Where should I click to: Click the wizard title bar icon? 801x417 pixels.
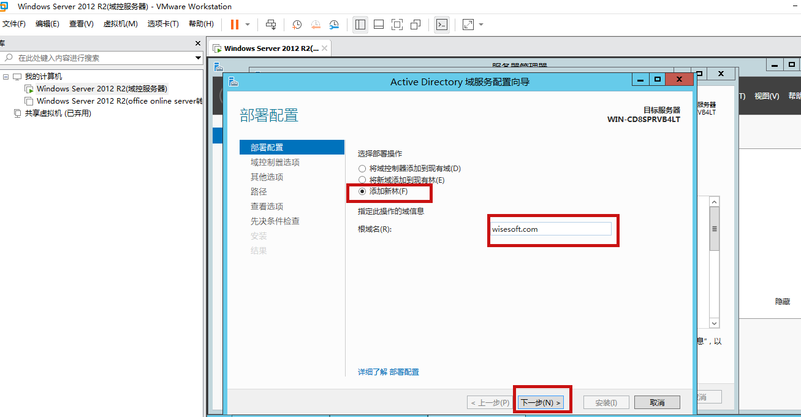(233, 82)
